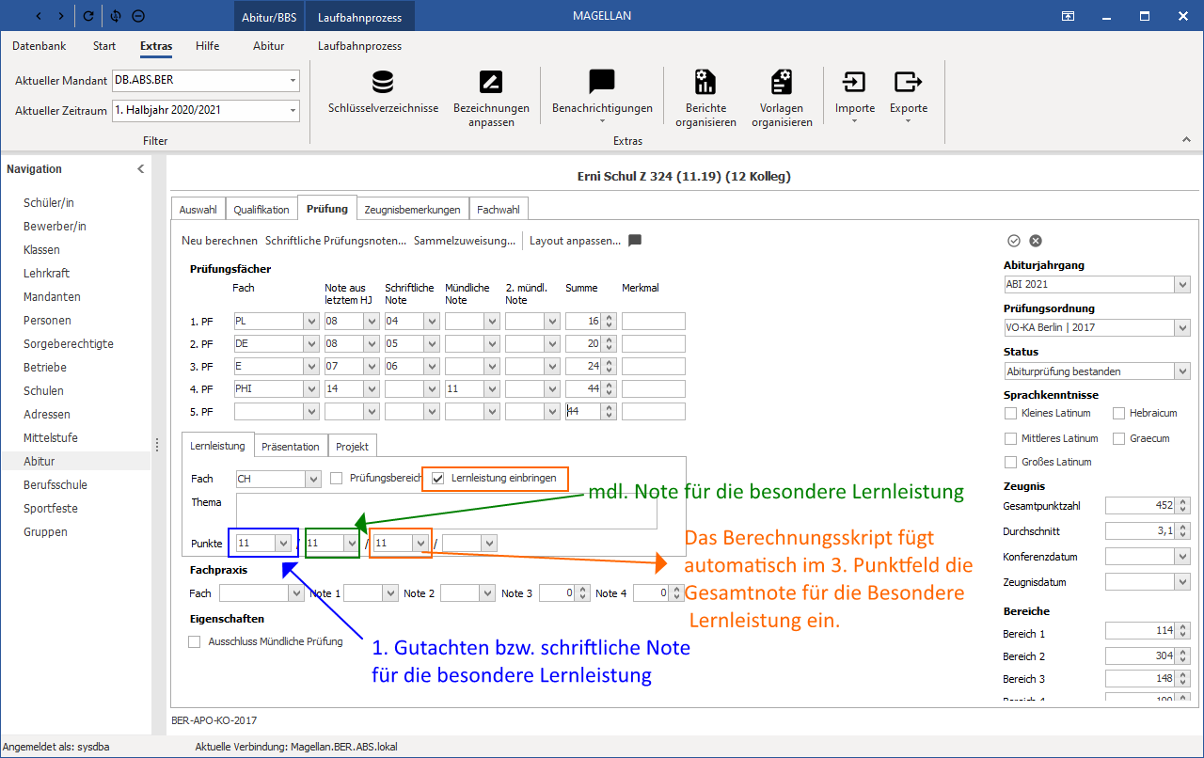
Task: Open Benachrichtigungen speech bubble icon
Action: pyautogui.click(x=602, y=82)
